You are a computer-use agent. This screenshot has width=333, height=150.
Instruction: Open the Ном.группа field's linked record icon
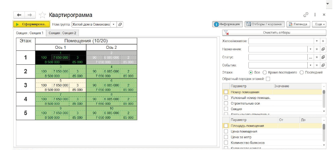coord(120,24)
